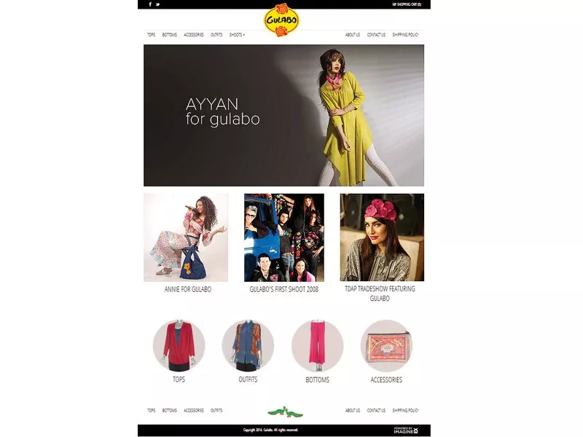Viewport: 583px width, 437px height.
Task: Select Tops in the header navigation
Action: pos(152,34)
